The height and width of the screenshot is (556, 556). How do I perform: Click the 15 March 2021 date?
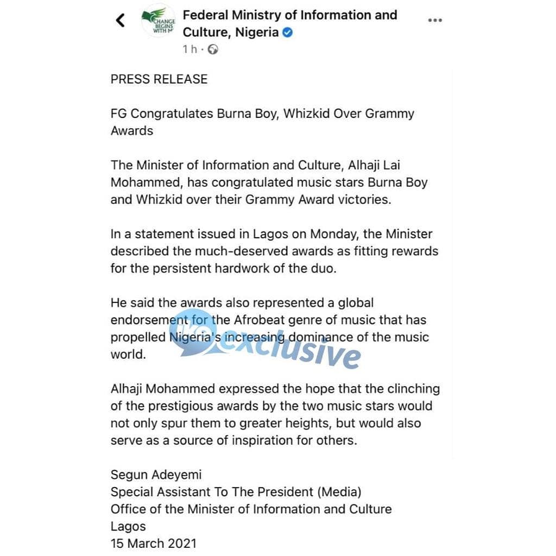point(153,544)
